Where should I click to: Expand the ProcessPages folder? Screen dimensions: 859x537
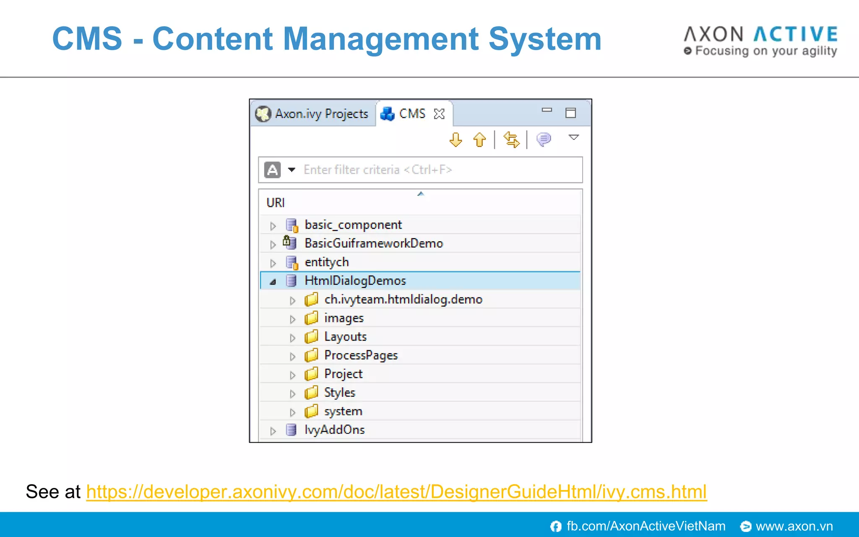[293, 357]
